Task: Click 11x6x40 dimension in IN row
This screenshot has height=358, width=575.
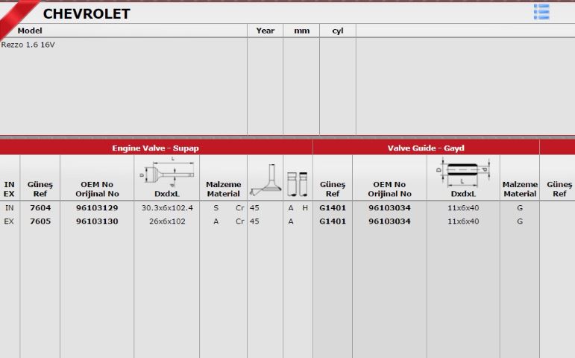Action: click(x=463, y=208)
